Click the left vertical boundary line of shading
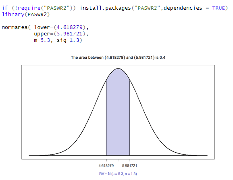The image size is (233, 180). coord(106,118)
